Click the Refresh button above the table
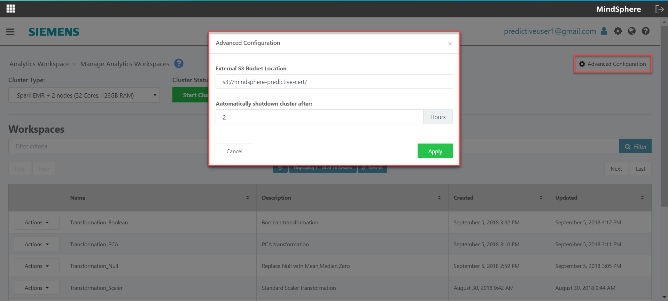Viewport: 668px width, 301px height. pyautogui.click(x=372, y=169)
